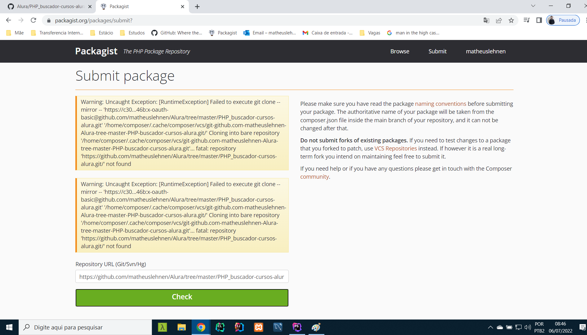
Task: Click the green Check button
Action: 182,297
